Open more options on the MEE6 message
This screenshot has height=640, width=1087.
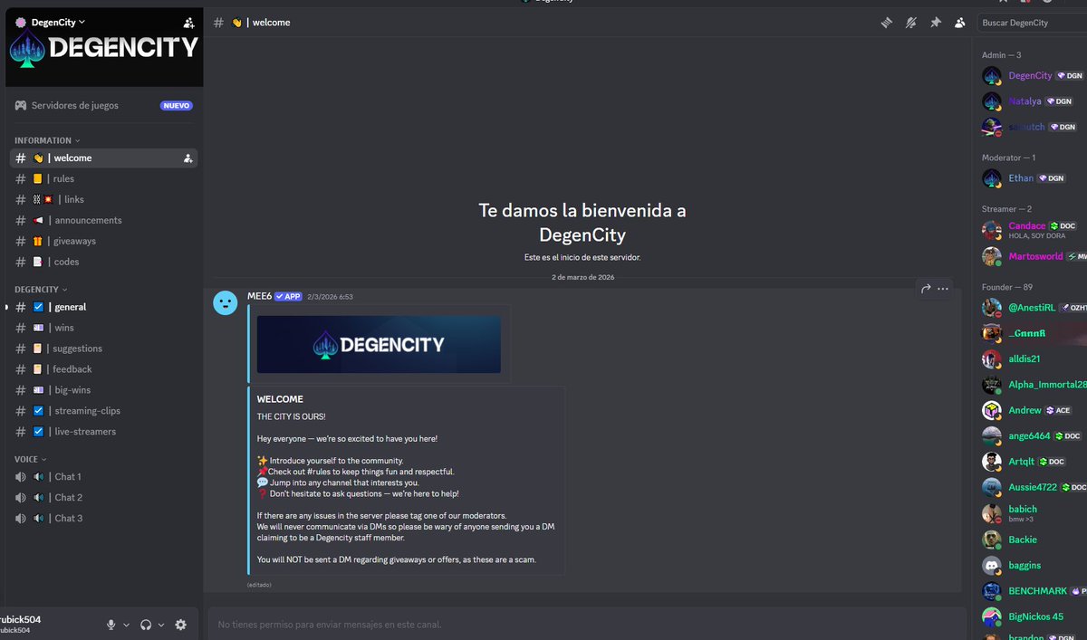[x=943, y=289]
